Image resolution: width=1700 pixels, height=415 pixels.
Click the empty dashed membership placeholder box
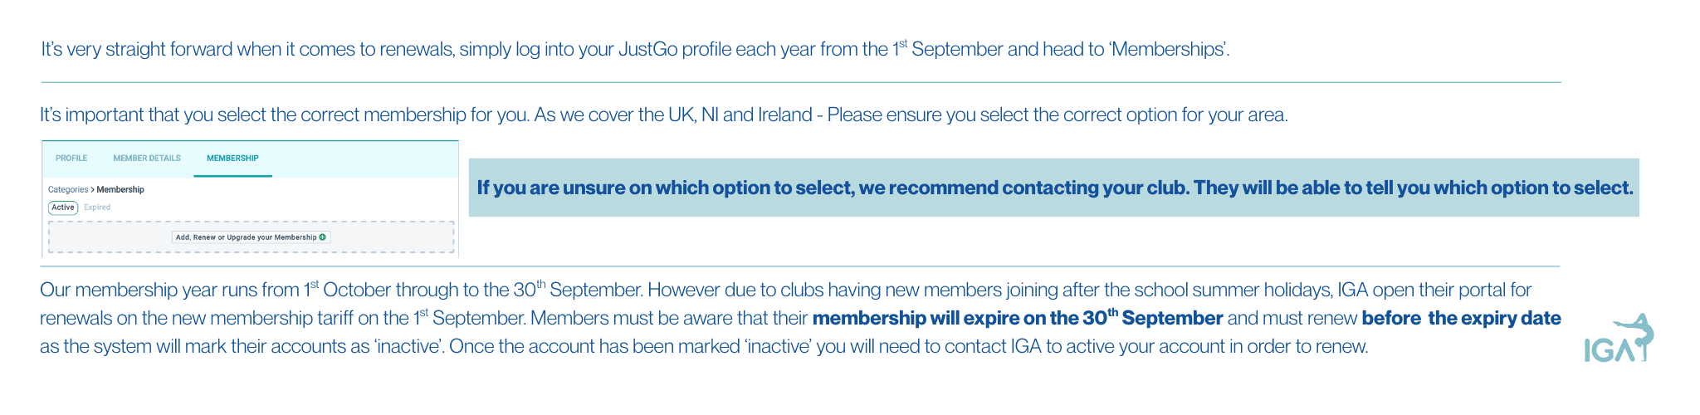(251, 237)
